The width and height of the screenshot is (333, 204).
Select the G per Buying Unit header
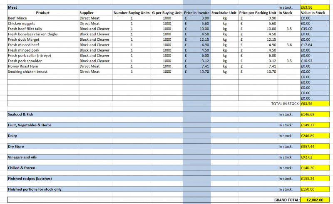(167, 13)
